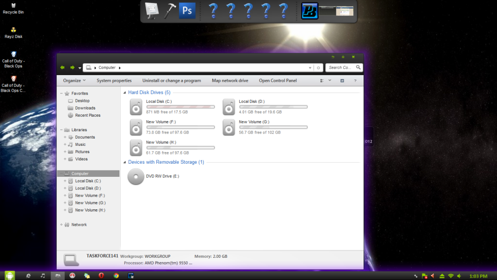
Task: Open the change view options dropdown arrow
Action: tap(330, 80)
